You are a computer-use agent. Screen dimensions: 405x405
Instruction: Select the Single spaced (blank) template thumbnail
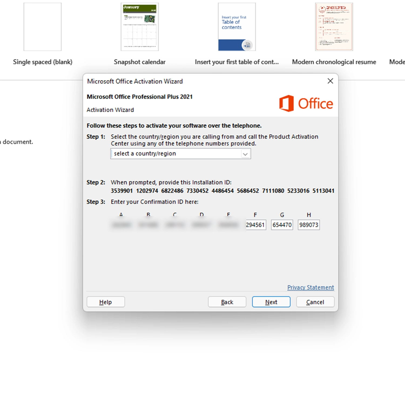pos(42,27)
